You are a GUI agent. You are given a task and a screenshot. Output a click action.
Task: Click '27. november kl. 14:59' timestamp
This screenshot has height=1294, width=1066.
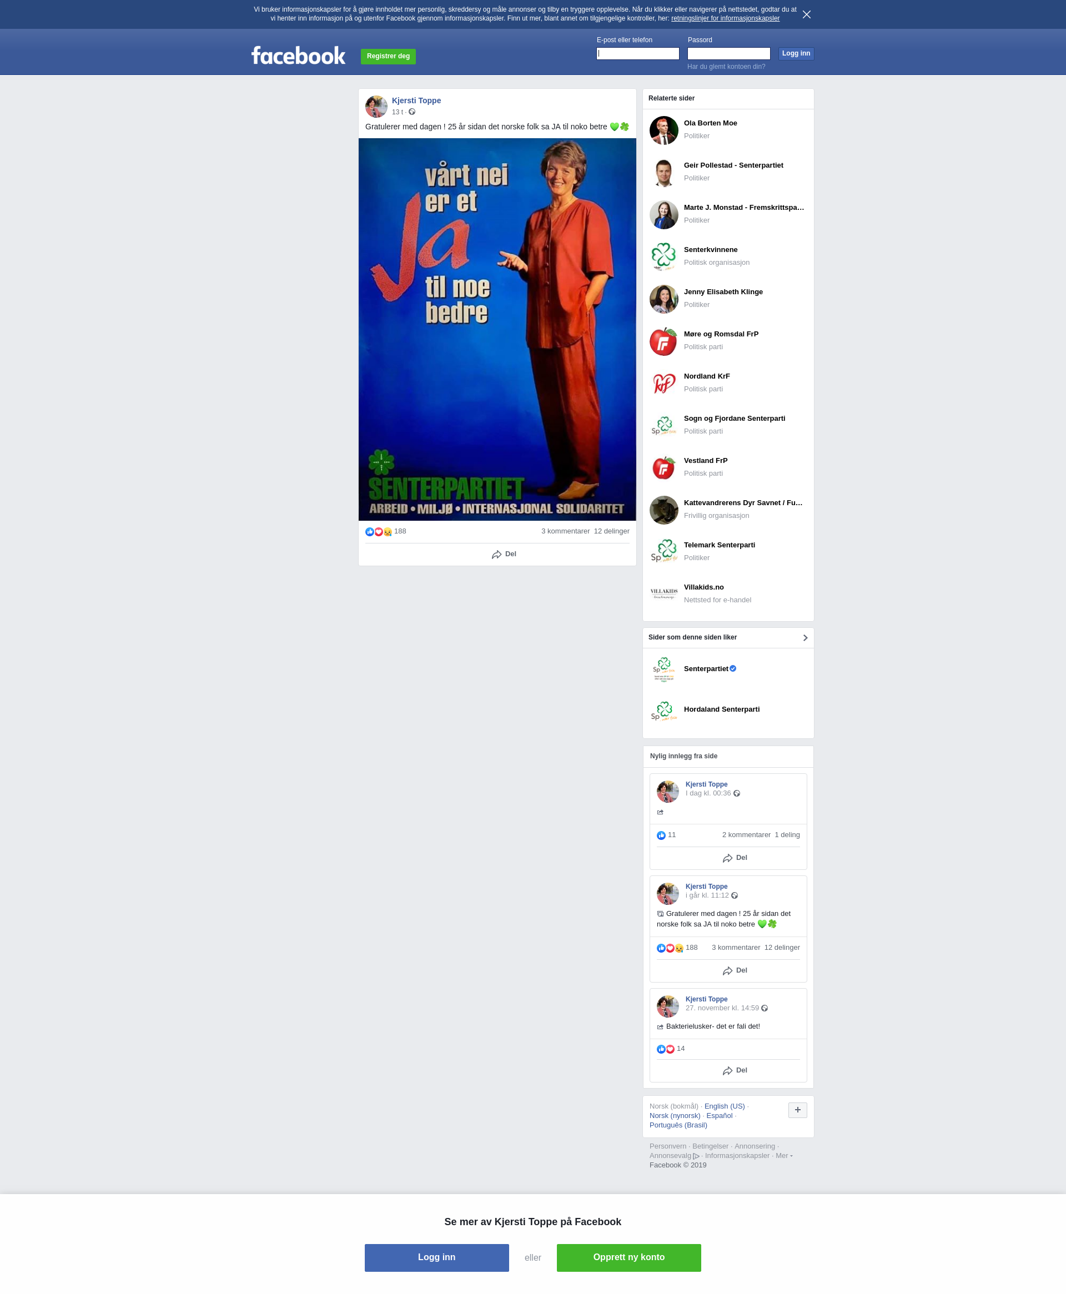(x=722, y=1008)
